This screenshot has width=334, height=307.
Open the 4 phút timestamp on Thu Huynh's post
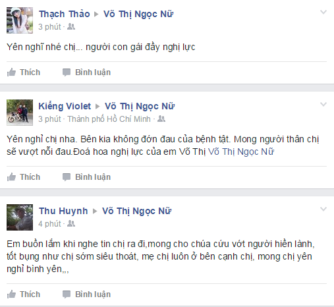49,224
